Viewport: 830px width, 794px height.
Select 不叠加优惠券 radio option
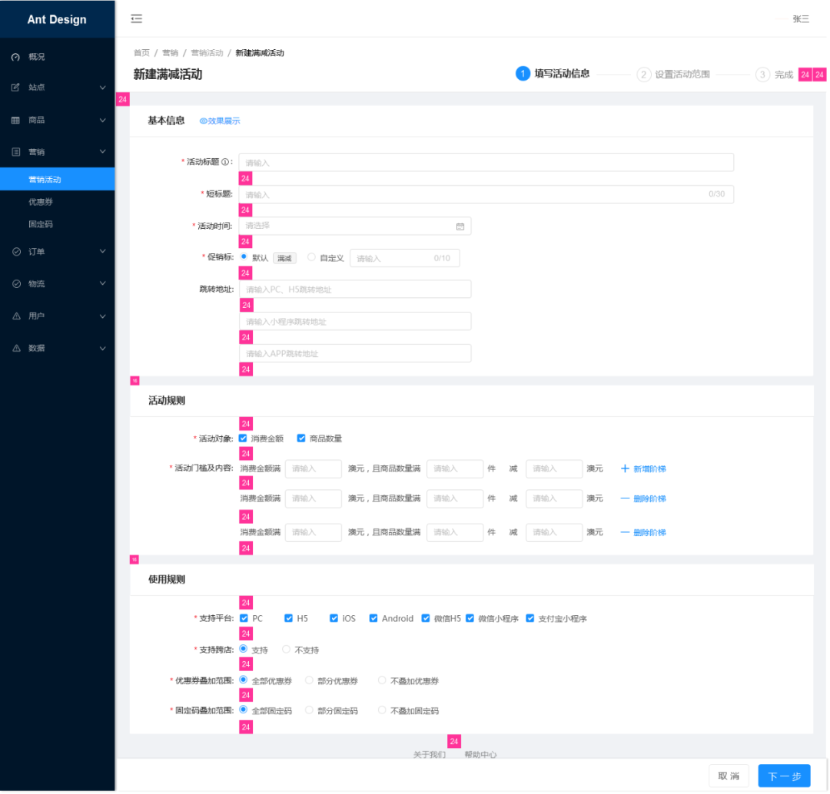pos(382,680)
